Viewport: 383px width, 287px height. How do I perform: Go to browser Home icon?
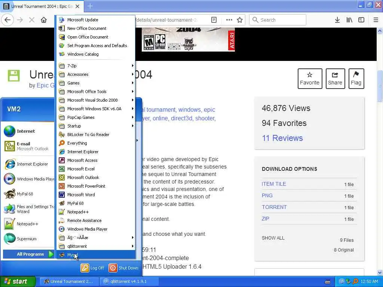tap(44, 20)
